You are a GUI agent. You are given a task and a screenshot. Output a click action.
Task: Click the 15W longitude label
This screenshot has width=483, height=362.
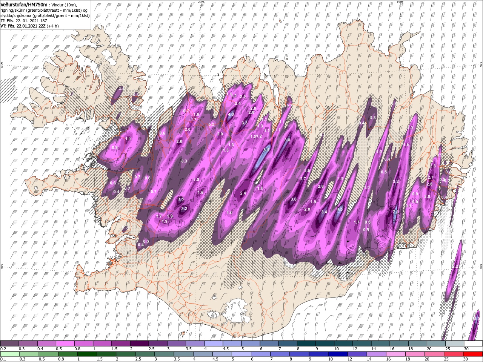click(x=400, y=2)
